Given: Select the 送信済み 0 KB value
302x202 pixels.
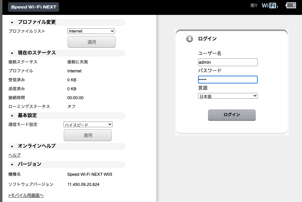Looking at the screenshot, I should coord(72,89).
